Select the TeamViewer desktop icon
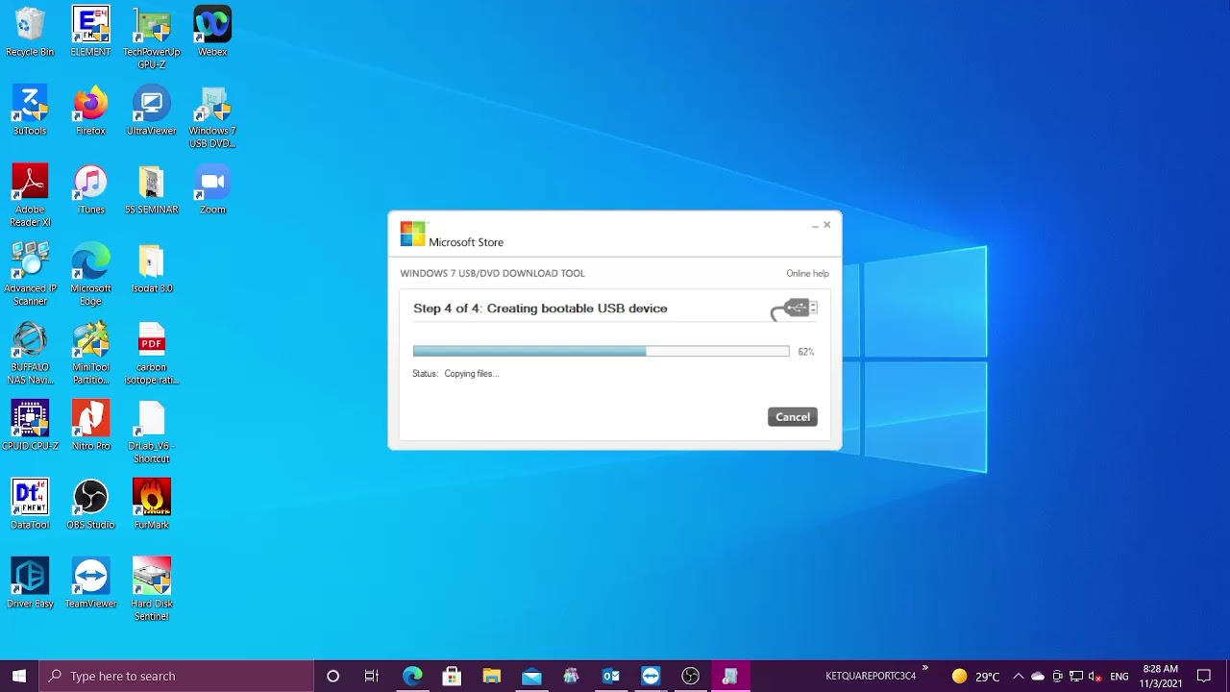The height and width of the screenshot is (692, 1230). pyautogui.click(x=90, y=583)
